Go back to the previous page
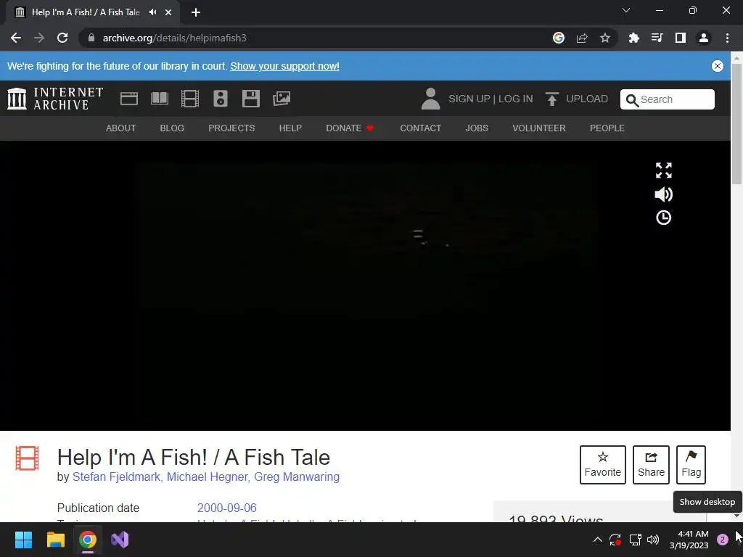 [x=16, y=38]
